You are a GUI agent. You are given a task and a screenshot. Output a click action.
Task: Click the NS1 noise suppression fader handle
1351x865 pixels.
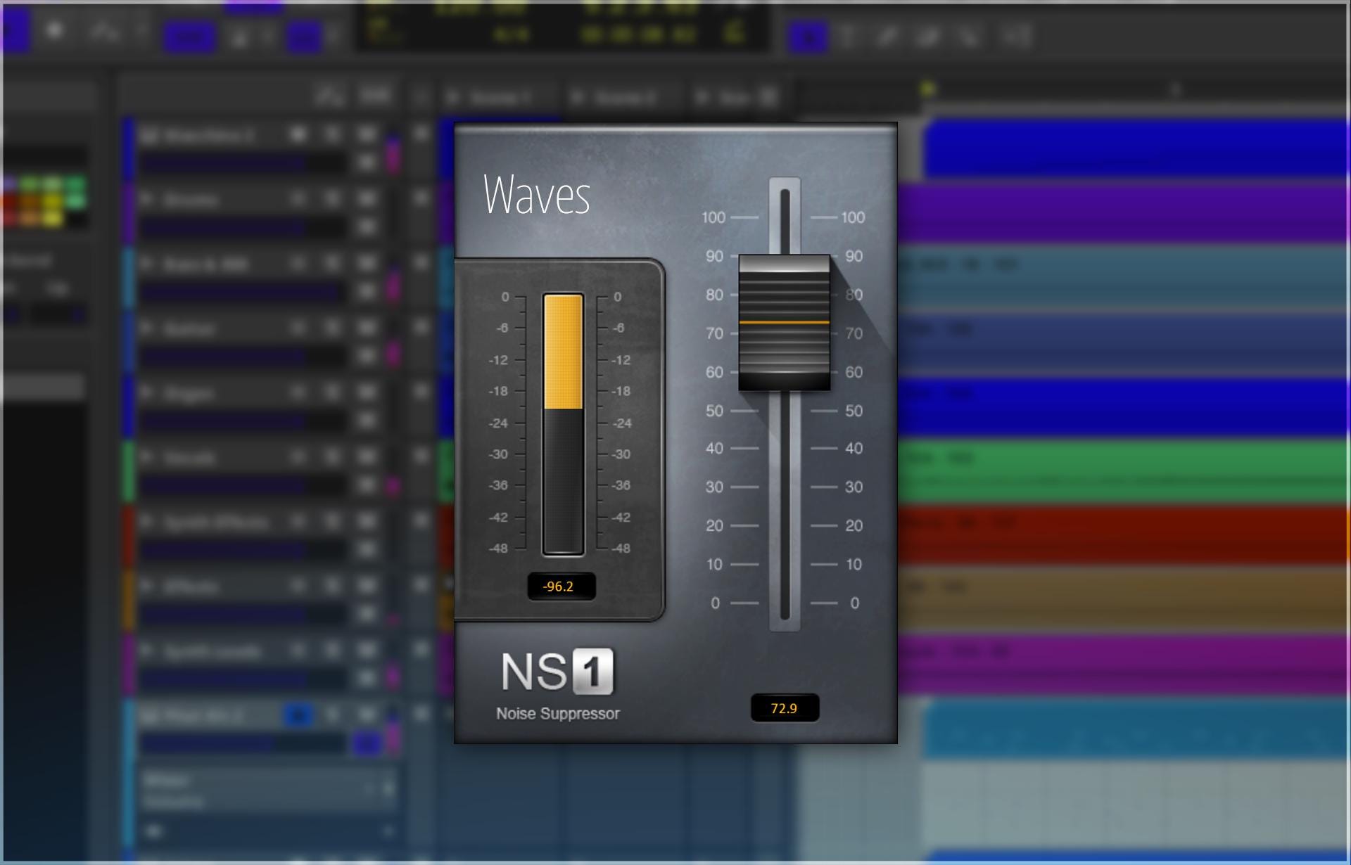tap(784, 323)
